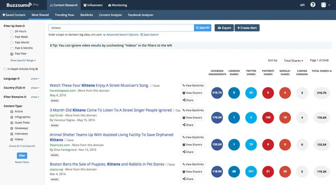This screenshot has height=185, width=336.
Task: Select the Past Week date filter
Action: point(12,37)
